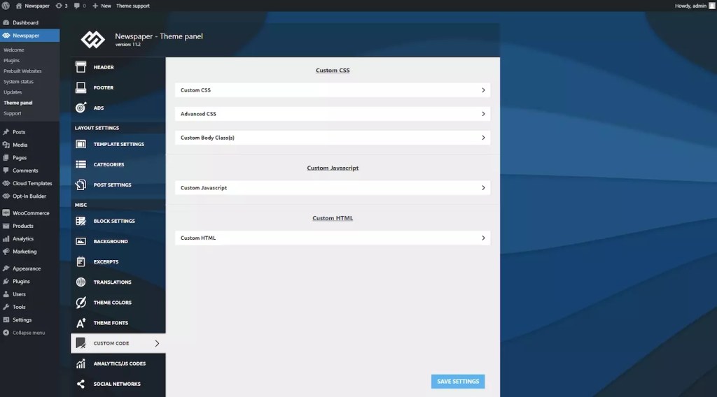Open the System status link
This screenshot has width=717, height=397.
(x=18, y=82)
